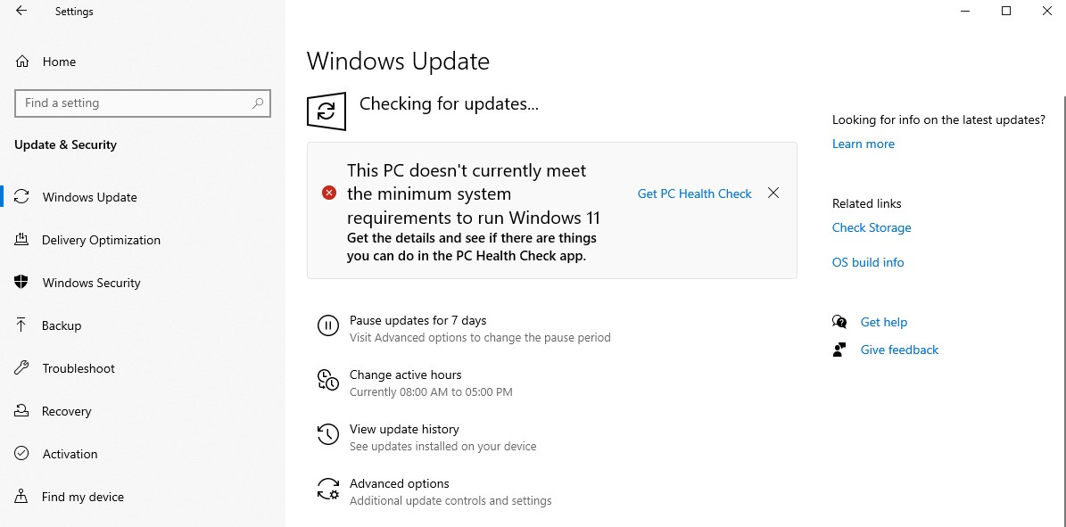Click the Recovery icon in the sidebar
The image size is (1066, 527).
point(22,411)
